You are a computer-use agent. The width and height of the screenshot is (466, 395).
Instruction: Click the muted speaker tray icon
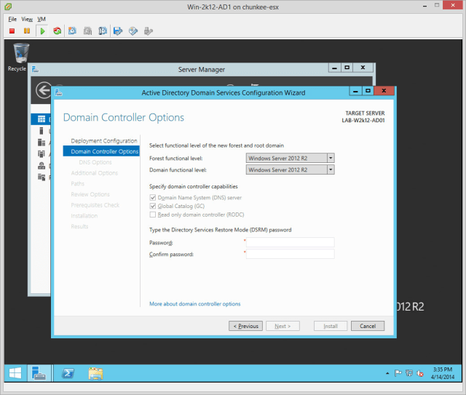coord(420,373)
